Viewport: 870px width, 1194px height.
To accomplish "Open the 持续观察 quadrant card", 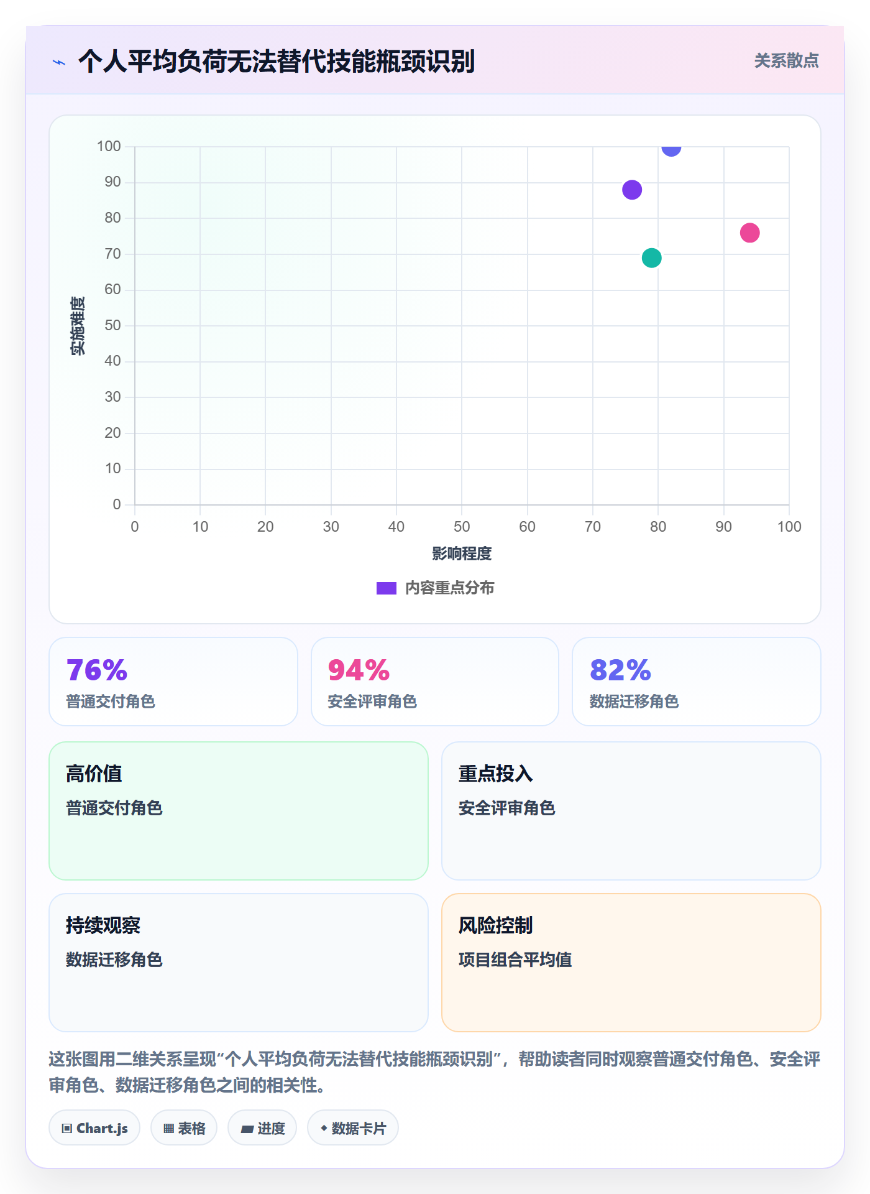I will 239,963.
